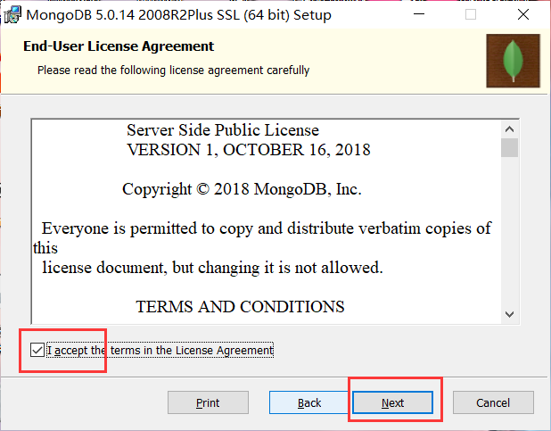The height and width of the screenshot is (431, 551).
Task: Click the 'End-User License Agreement' title
Action: (119, 46)
